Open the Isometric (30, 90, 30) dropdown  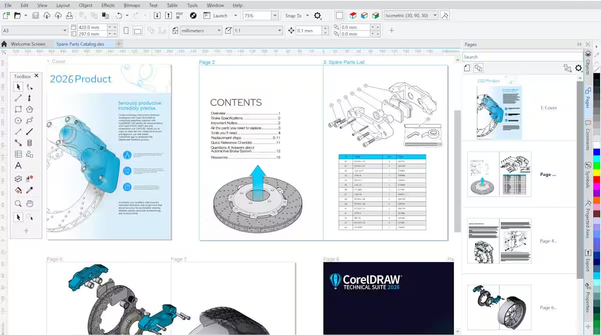point(435,15)
